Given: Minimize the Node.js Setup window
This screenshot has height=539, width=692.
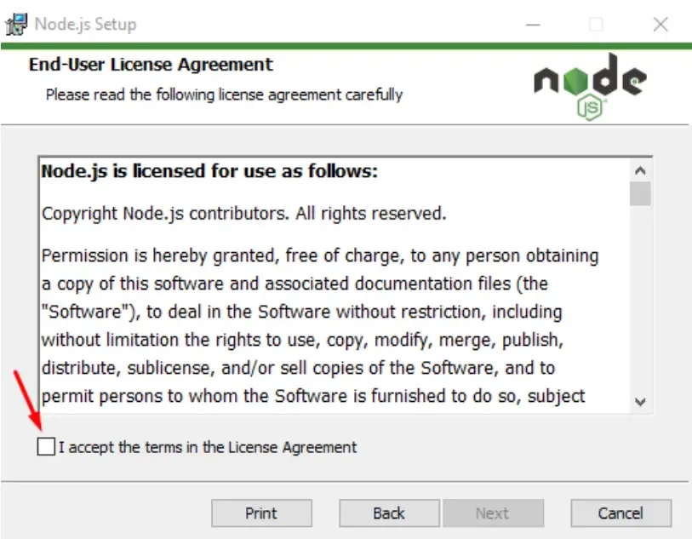Looking at the screenshot, I should click(533, 25).
